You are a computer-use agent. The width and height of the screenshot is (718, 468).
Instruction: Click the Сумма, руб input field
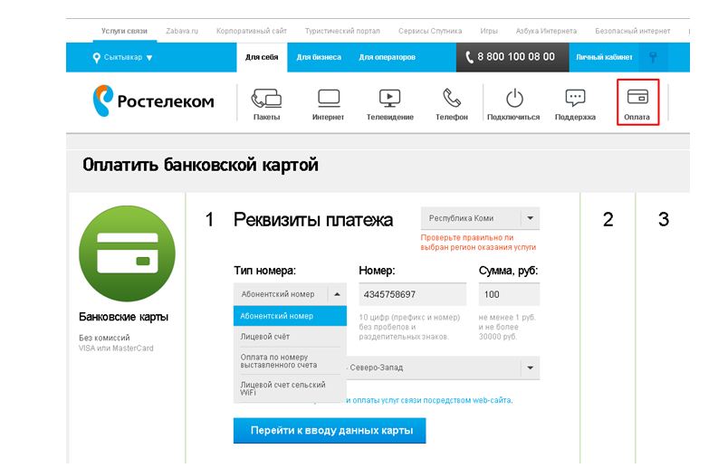[x=508, y=295]
